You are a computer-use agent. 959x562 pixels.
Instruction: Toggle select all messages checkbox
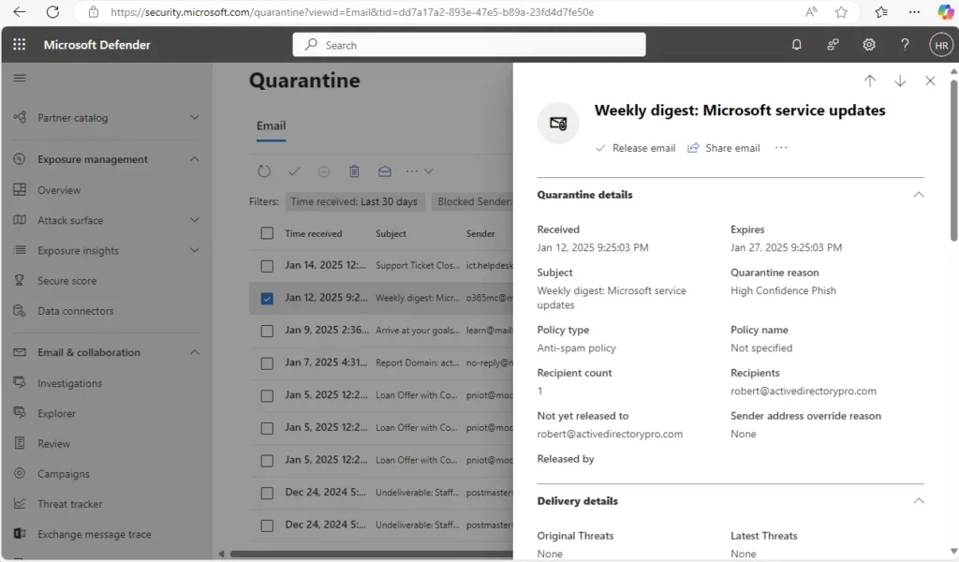click(x=267, y=233)
